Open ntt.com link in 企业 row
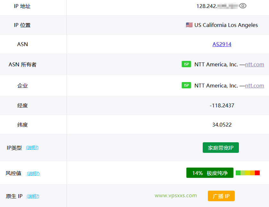This screenshot has width=269, height=207. (254, 86)
